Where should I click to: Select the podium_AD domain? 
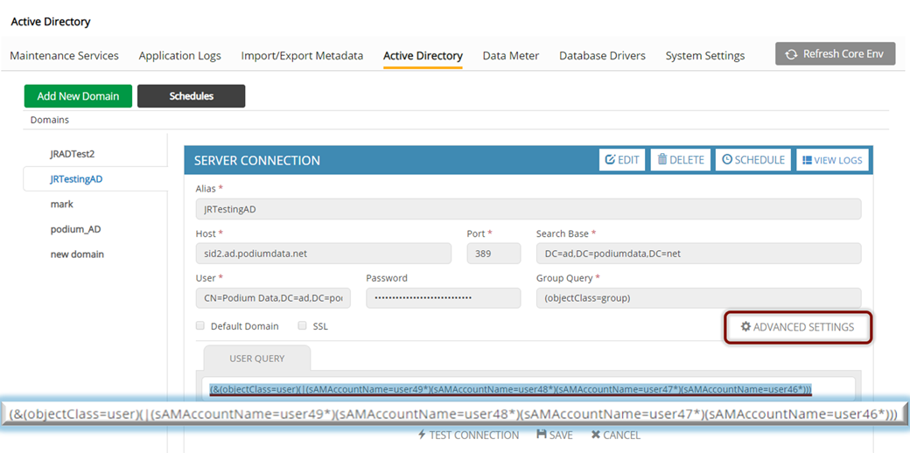click(74, 229)
